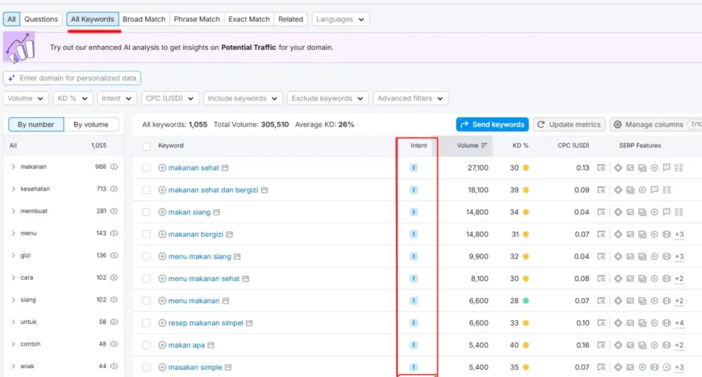Tick checkbox for makanan sehat dan bergizi
Viewport: 702px width, 377px height.
[147, 191]
